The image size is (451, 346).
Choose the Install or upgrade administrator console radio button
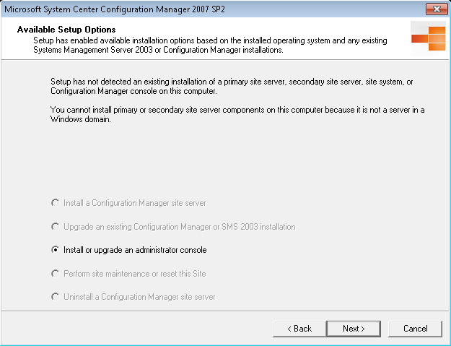(x=55, y=250)
